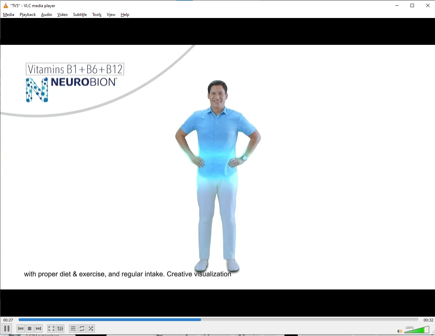
Task: Close the VLC media player window
Action: [x=428, y=5]
